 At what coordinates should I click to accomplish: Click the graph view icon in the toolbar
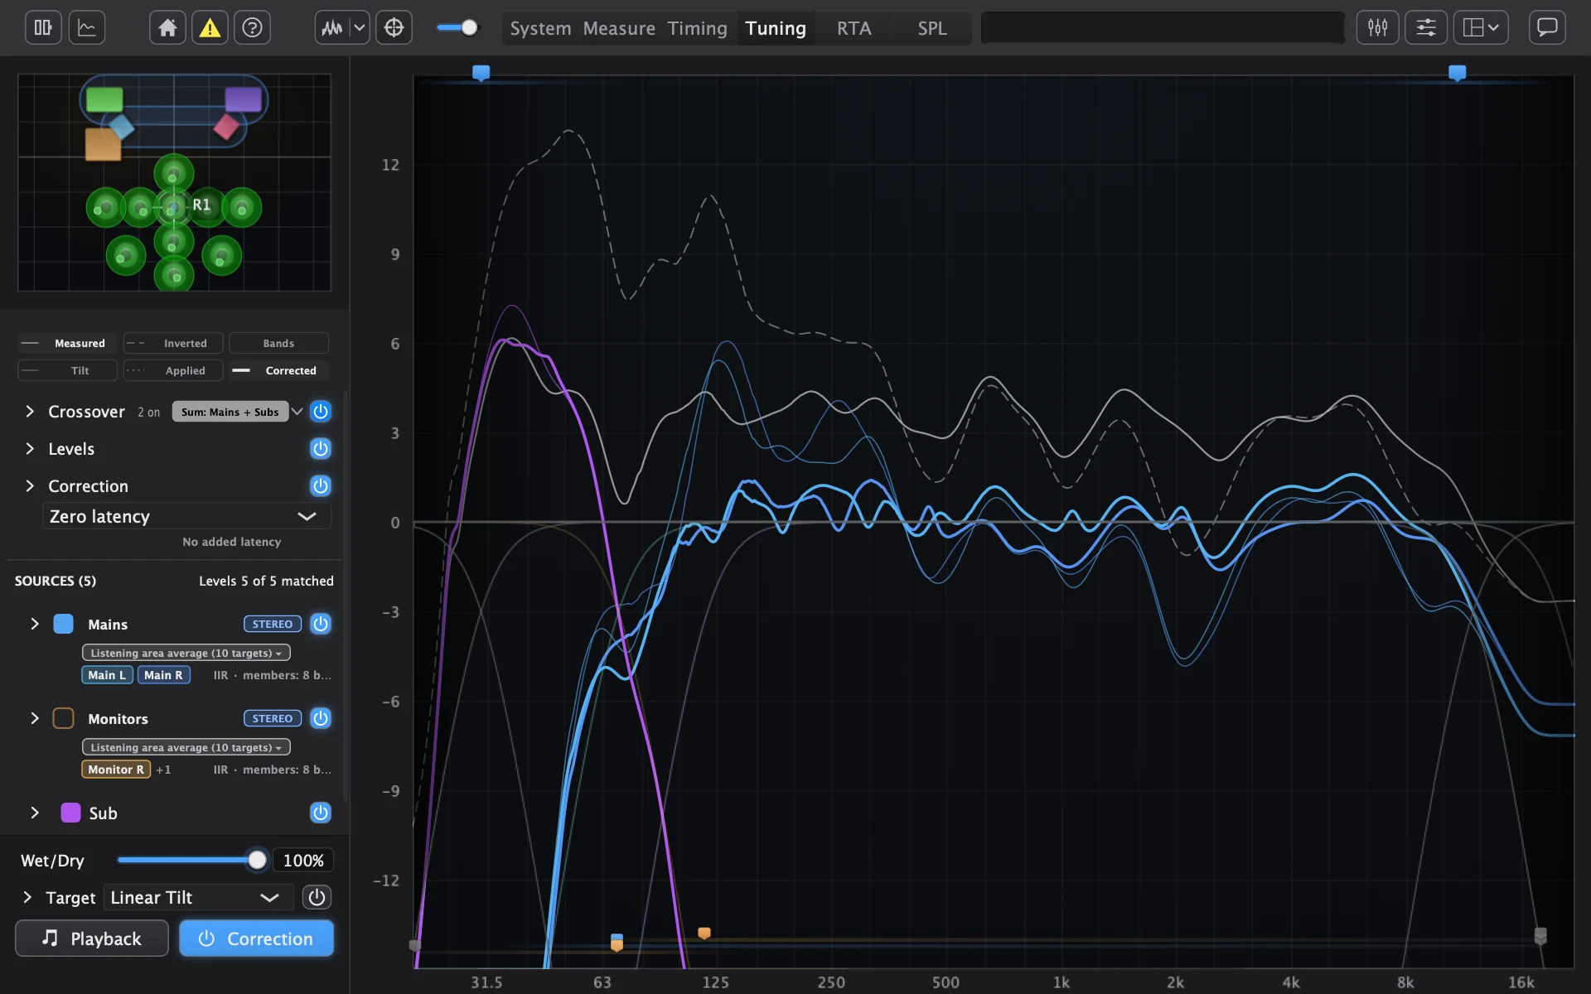87,28
